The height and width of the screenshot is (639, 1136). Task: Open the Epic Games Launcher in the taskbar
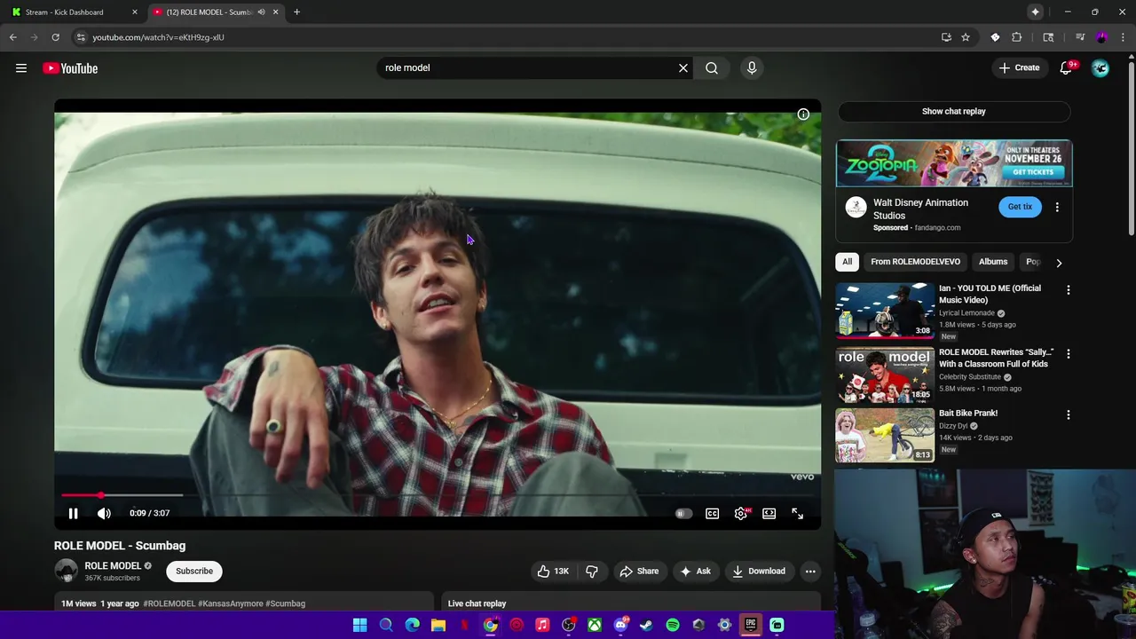point(751,625)
